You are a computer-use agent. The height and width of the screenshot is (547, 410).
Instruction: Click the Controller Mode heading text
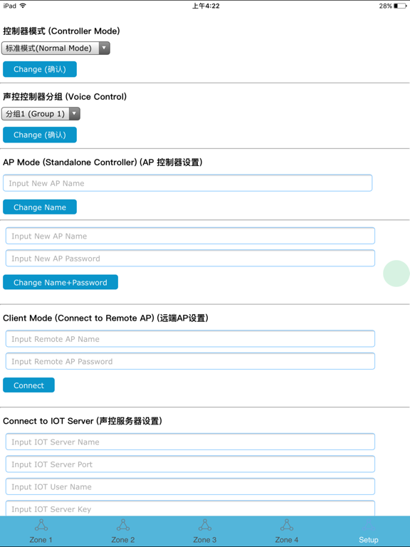61,31
